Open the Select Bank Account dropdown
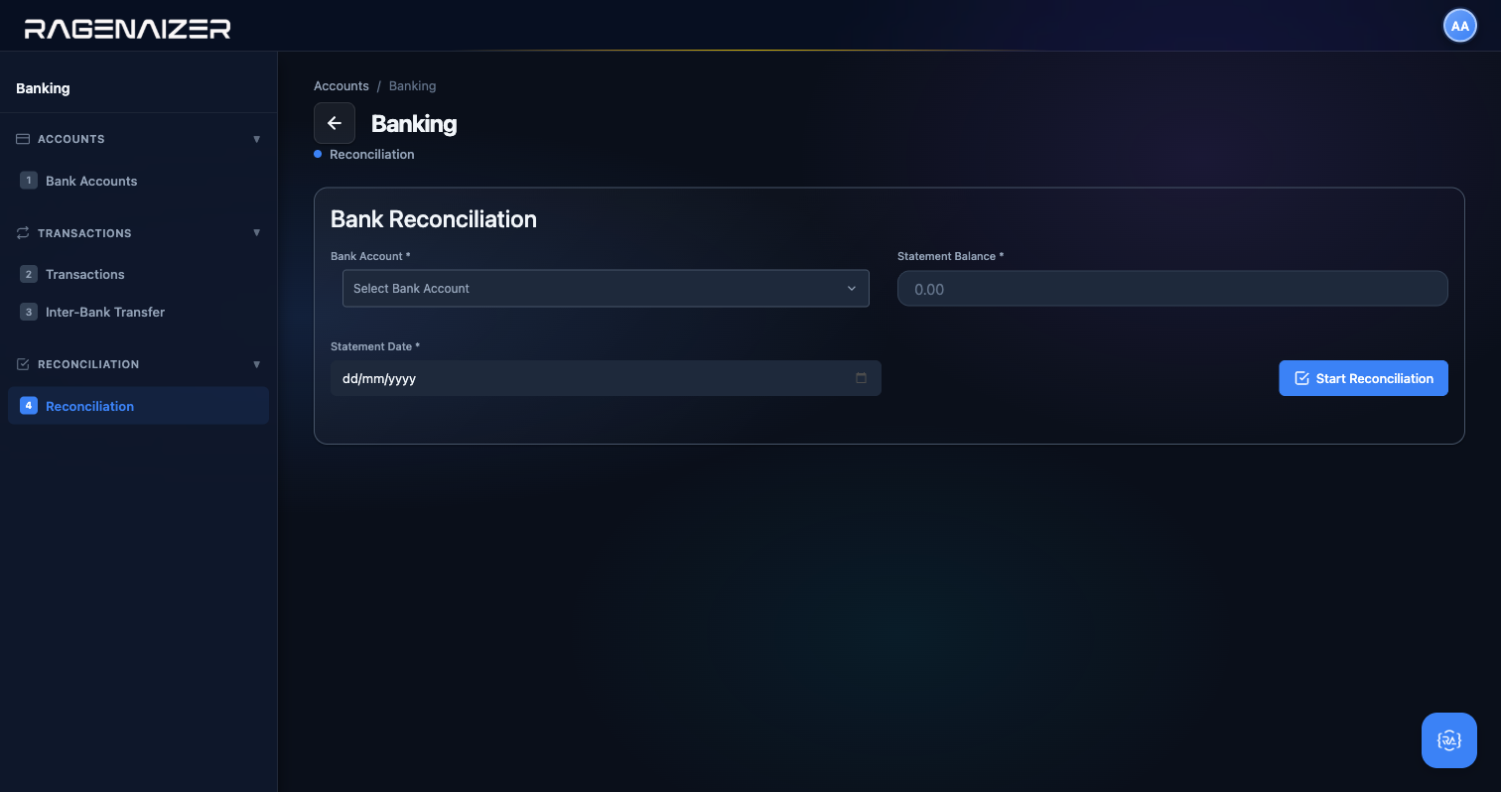Viewport: 1501px width, 792px height. tap(606, 288)
